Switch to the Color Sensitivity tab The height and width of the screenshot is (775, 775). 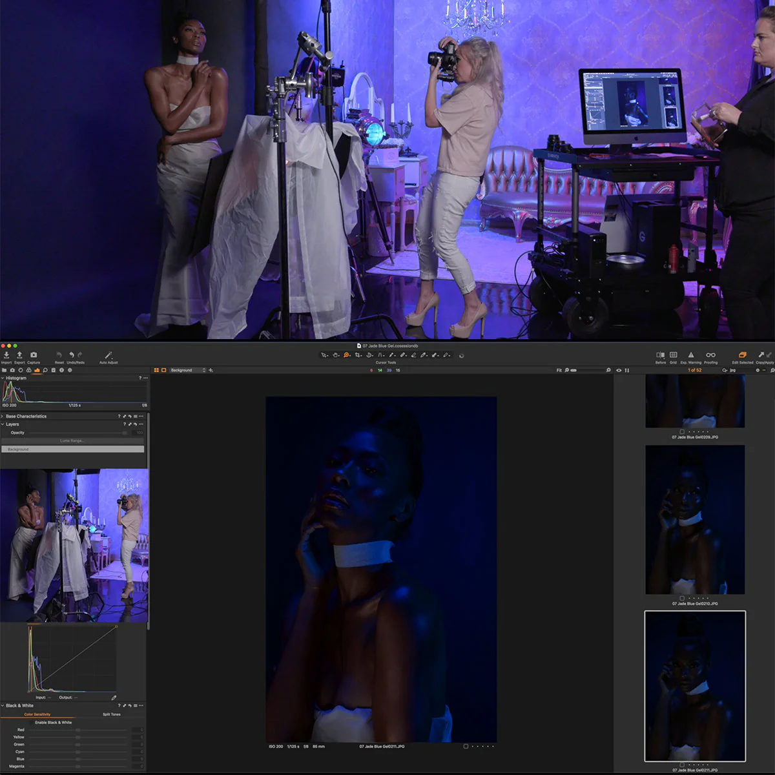point(37,714)
